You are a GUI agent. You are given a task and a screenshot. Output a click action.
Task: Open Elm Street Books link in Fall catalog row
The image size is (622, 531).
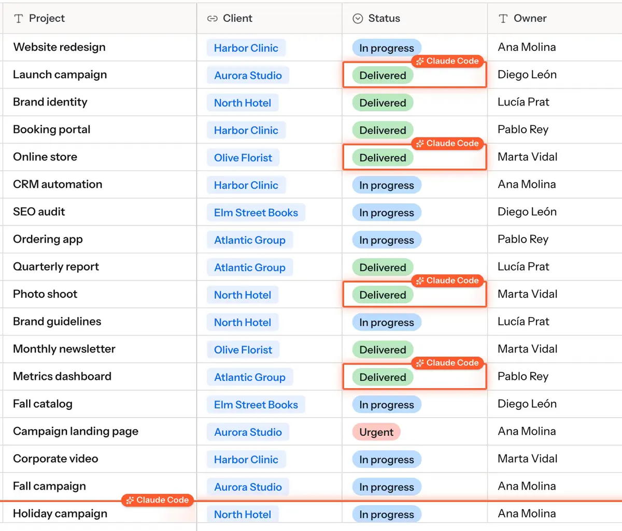256,405
